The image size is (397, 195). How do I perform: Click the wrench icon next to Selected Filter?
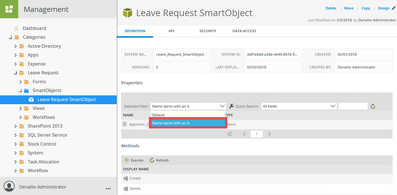click(231, 106)
